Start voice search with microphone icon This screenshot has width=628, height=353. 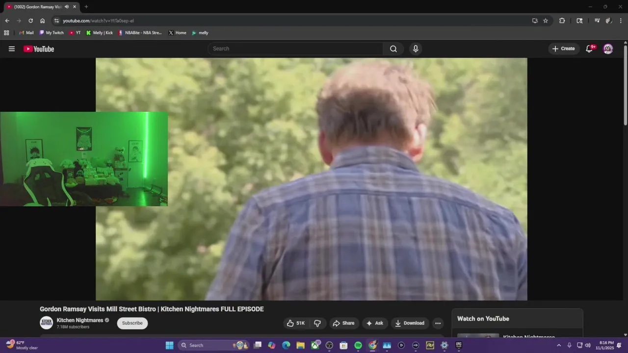click(416, 49)
